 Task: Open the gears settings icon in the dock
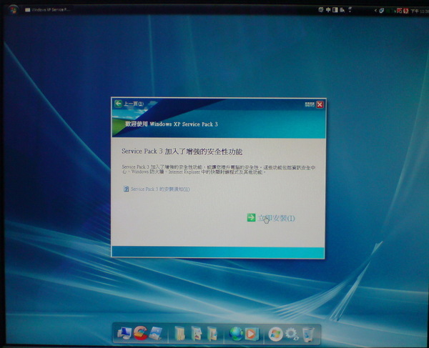pyautogui.click(x=292, y=334)
